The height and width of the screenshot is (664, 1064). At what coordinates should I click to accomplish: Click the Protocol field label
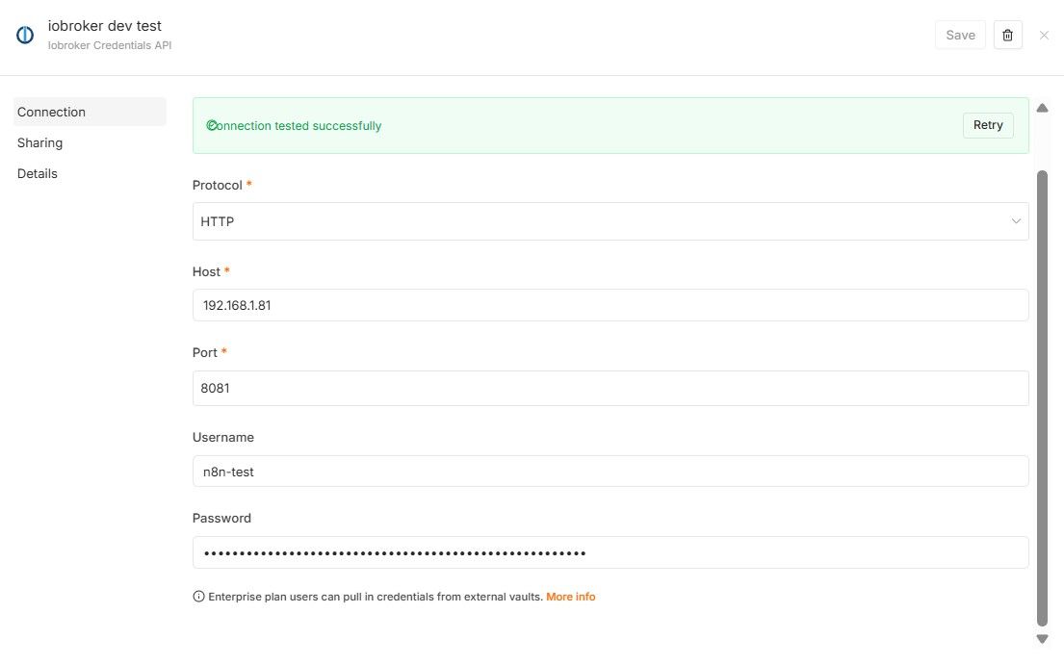[x=218, y=185]
